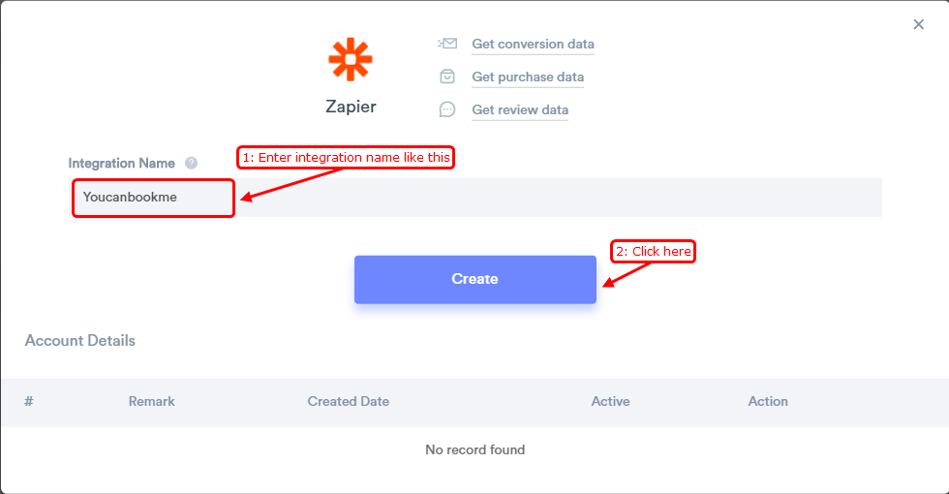Focus the Integration Name input field
Screen dimensions: 949x494
pyautogui.click(x=476, y=198)
